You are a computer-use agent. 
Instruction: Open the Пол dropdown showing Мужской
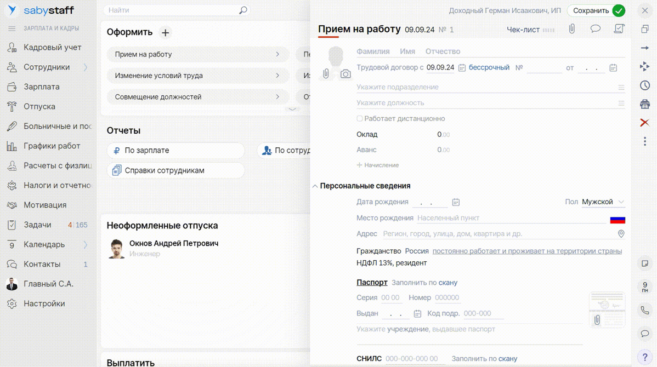click(x=603, y=202)
